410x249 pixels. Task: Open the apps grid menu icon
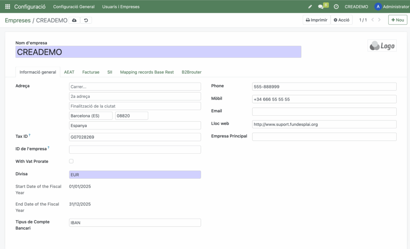click(x=8, y=7)
